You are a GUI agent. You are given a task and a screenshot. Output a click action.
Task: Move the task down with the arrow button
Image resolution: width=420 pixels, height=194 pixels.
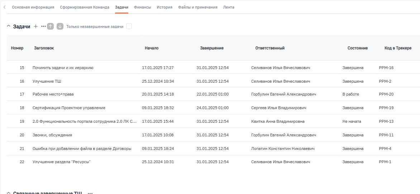point(60,26)
